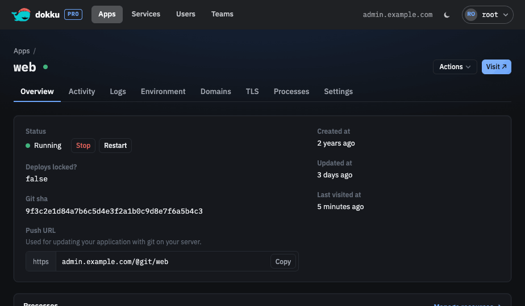Click the Deploys locked 'false' value
Viewport: 525px width, 306px height.
36,179
